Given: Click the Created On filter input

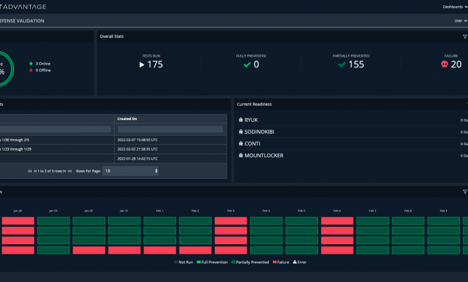Looking at the screenshot, I should click(170, 129).
